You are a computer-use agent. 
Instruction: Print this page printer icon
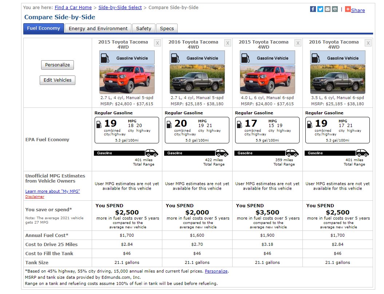click(335, 9)
